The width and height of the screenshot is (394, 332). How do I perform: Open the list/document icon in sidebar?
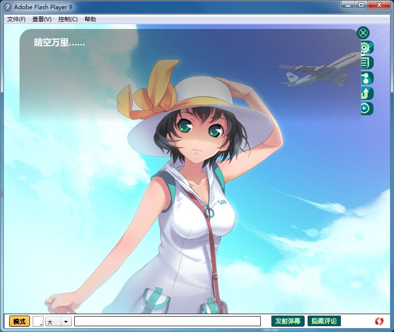tap(367, 63)
